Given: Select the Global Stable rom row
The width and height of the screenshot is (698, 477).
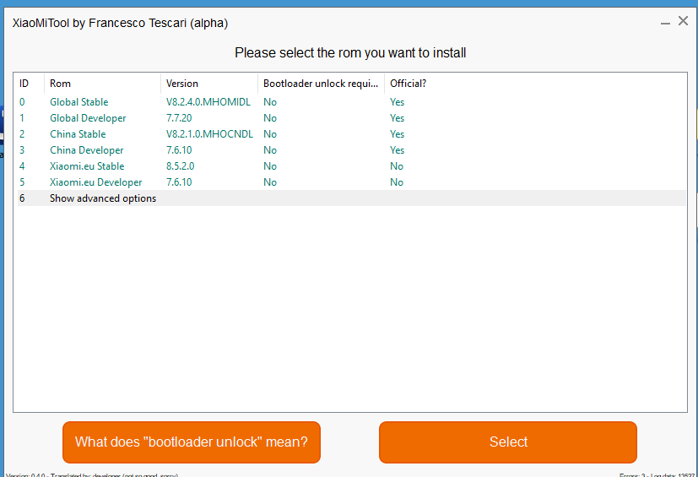Looking at the screenshot, I should [78, 102].
